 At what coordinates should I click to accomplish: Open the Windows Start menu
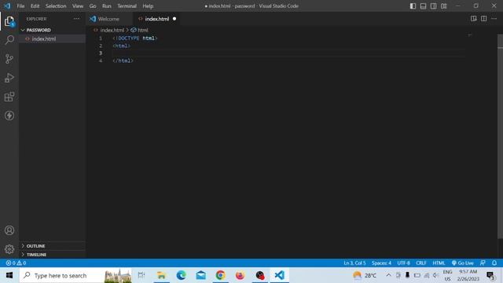[x=9, y=275]
